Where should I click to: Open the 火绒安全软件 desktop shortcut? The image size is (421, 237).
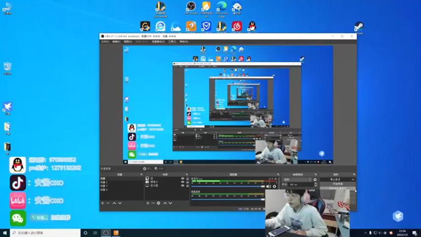pyautogui.click(x=206, y=9)
